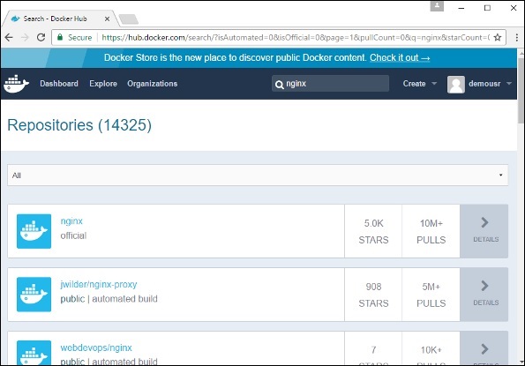Bookmark this page with star icon

pos(498,37)
